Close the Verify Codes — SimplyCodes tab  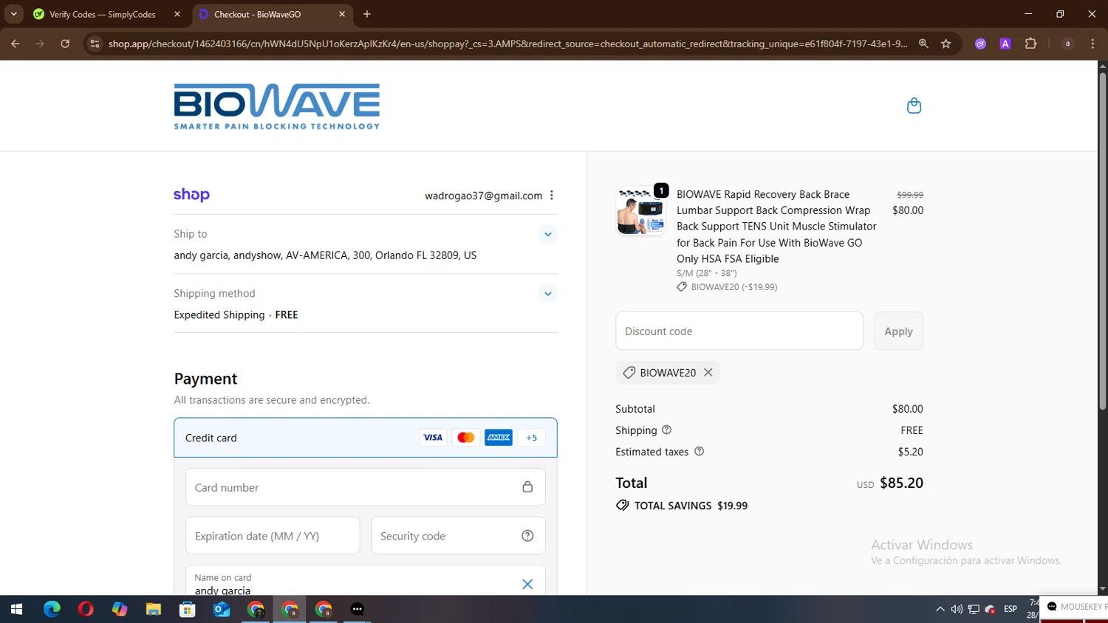177,14
